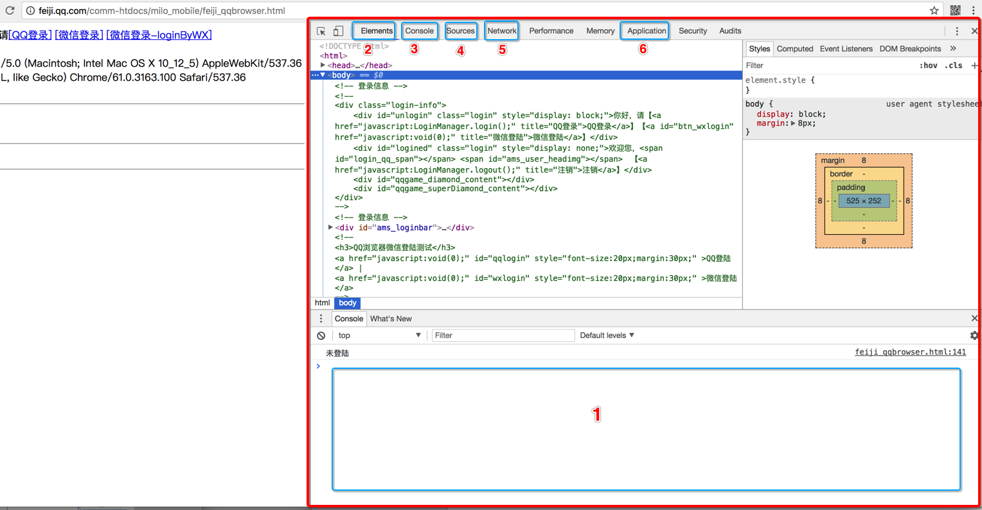The width and height of the screenshot is (982, 510).
Task: Open the Default levels dropdown
Action: tap(607, 336)
